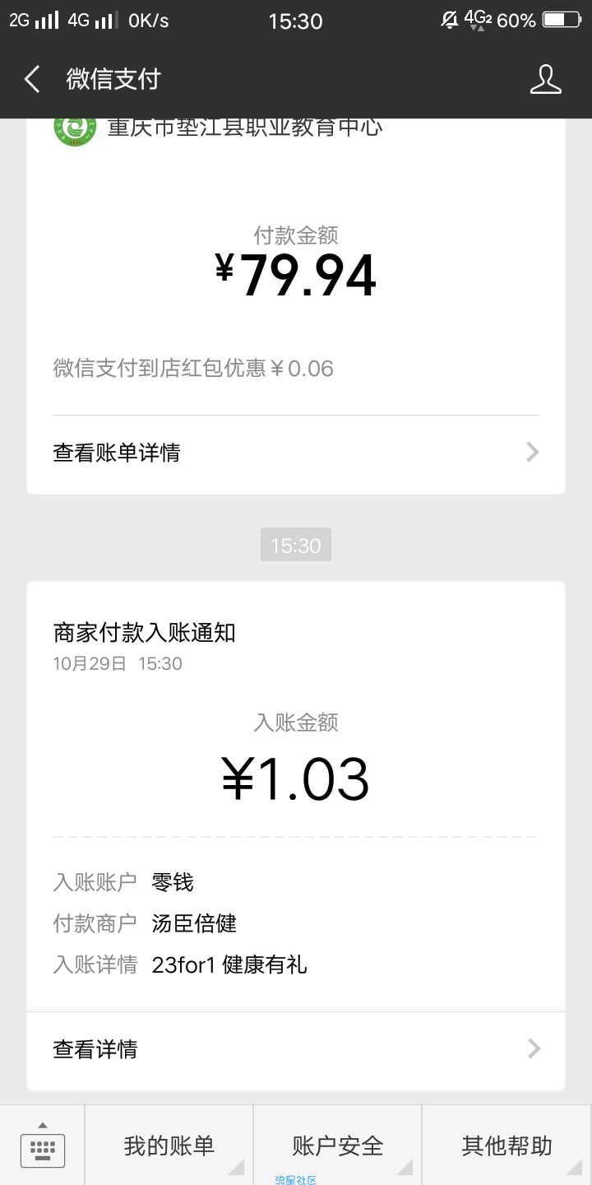Open 查看账单详情 link

point(296,453)
